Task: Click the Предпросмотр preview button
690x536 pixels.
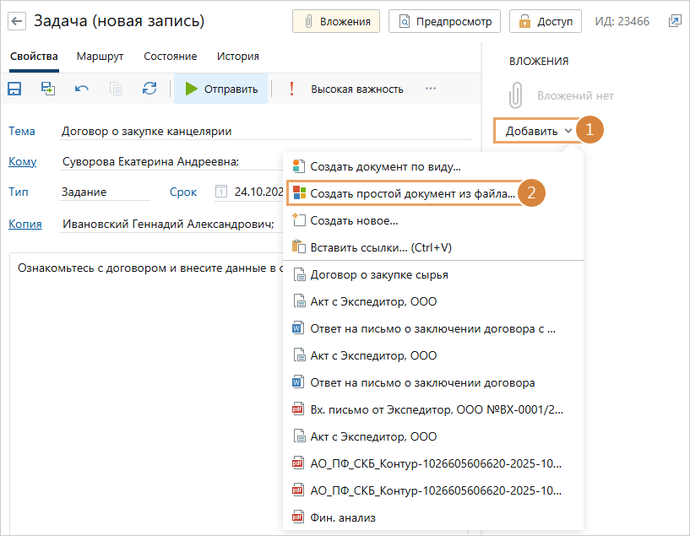Action: (445, 21)
